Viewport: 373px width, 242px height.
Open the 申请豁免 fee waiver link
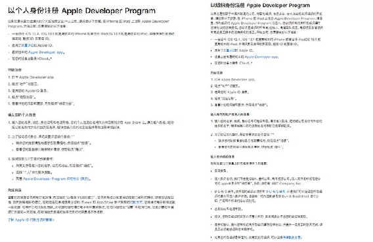292,237
